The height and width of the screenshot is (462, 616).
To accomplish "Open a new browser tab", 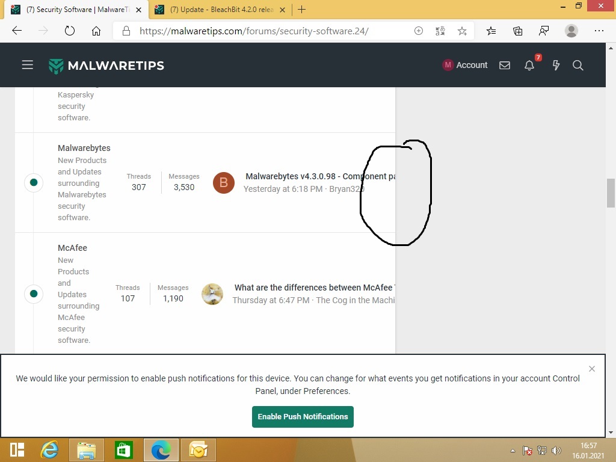I will tap(302, 10).
